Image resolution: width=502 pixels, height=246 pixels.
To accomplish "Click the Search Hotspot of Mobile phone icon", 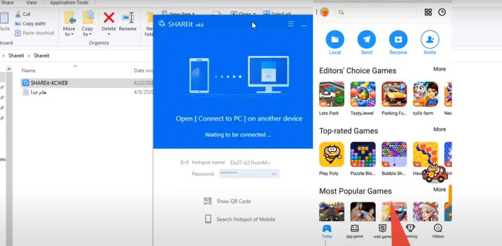I will tap(208, 219).
